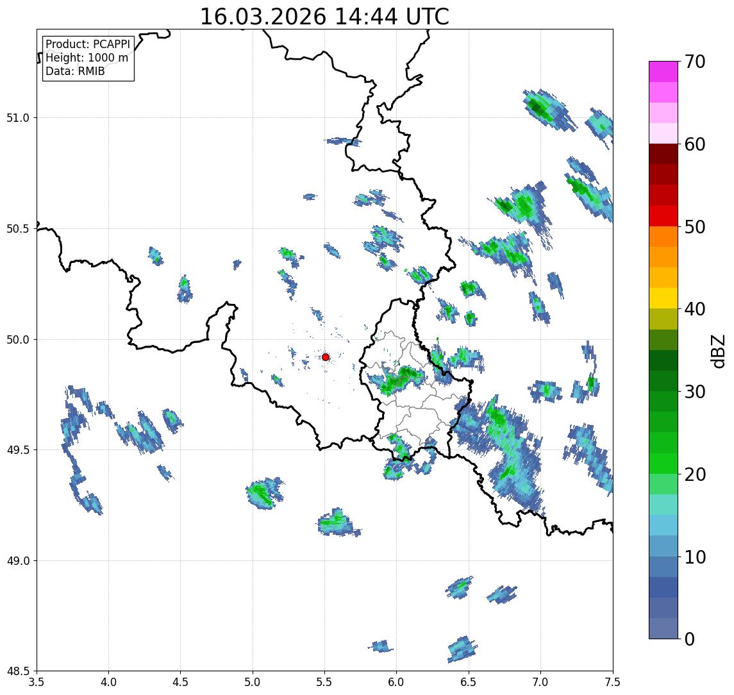Click the "dBZ" colorbar unit label
This screenshot has height=695, width=734.
(717, 351)
